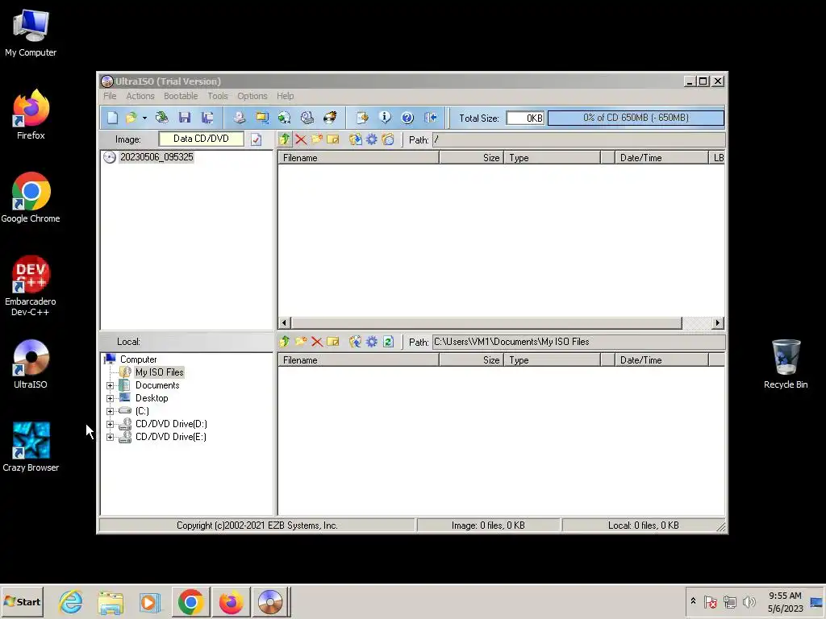Click the Data CD/DVD image type box
Image resolution: width=826 pixels, height=619 pixels.
pyautogui.click(x=201, y=139)
